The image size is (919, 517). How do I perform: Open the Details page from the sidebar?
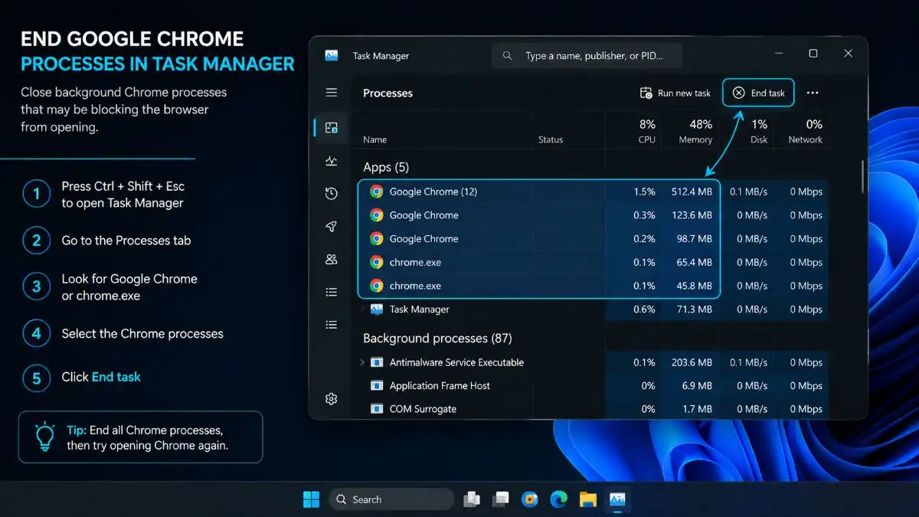(x=331, y=292)
